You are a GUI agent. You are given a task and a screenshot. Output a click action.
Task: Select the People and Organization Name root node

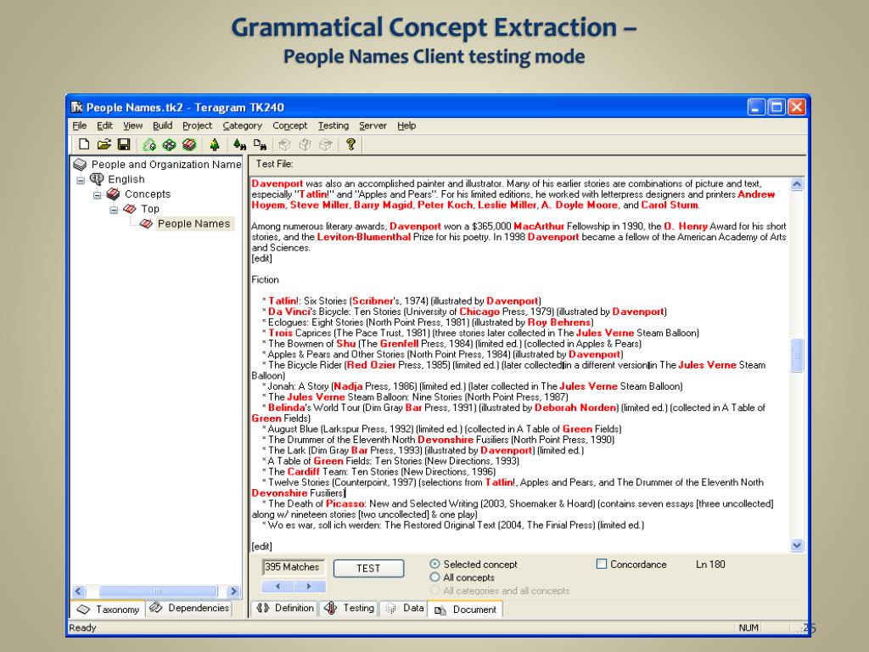tap(166, 165)
